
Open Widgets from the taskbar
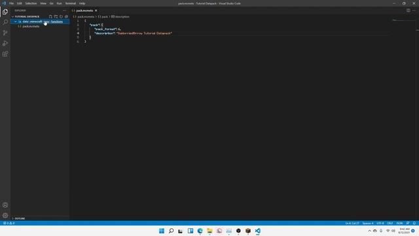tap(191, 231)
